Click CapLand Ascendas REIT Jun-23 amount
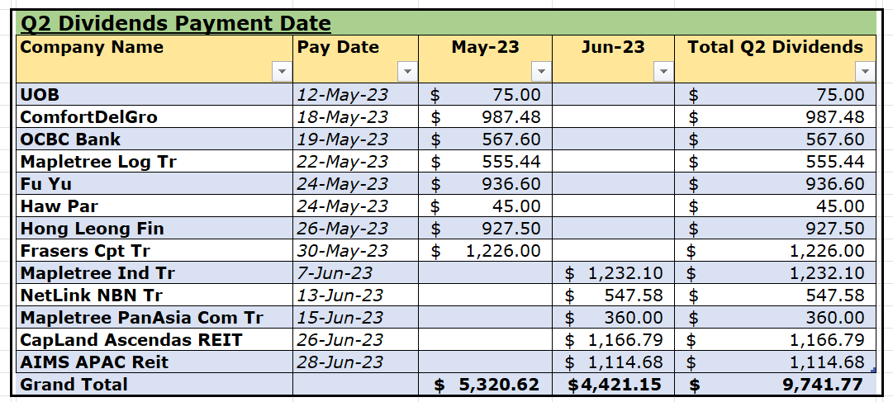 [613, 340]
